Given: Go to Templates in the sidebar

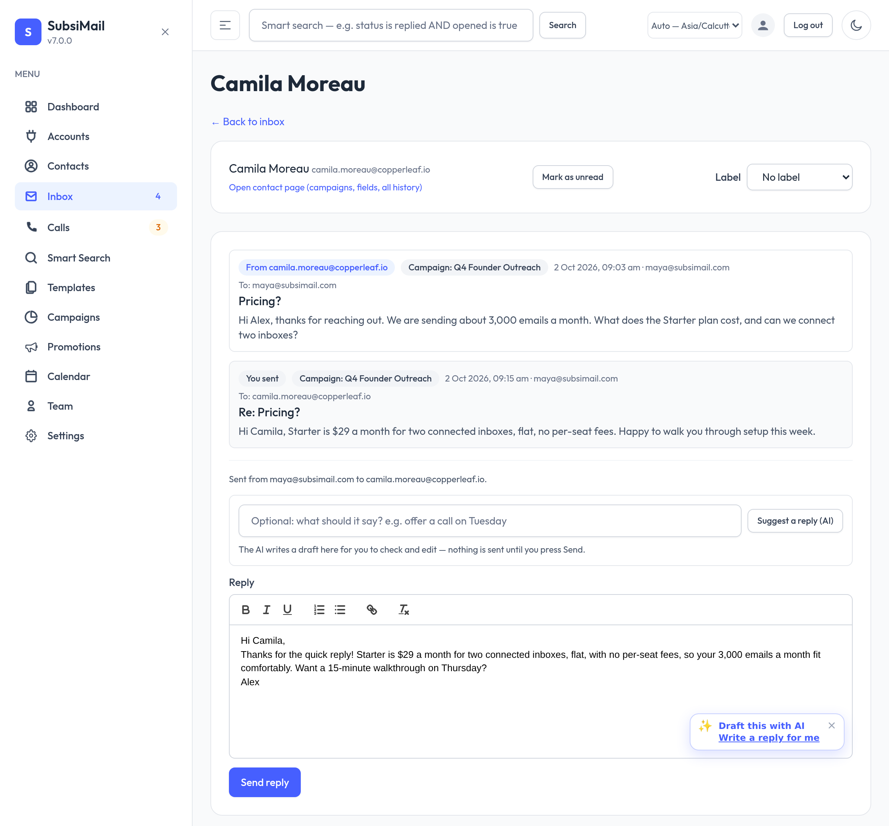Looking at the screenshot, I should click(96, 287).
